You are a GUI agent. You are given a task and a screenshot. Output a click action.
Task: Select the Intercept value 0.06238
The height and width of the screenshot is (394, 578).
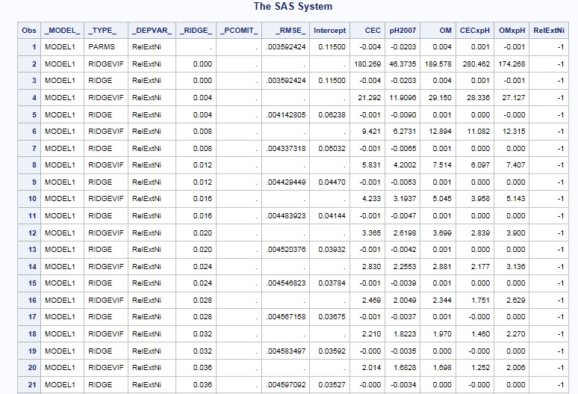332,114
